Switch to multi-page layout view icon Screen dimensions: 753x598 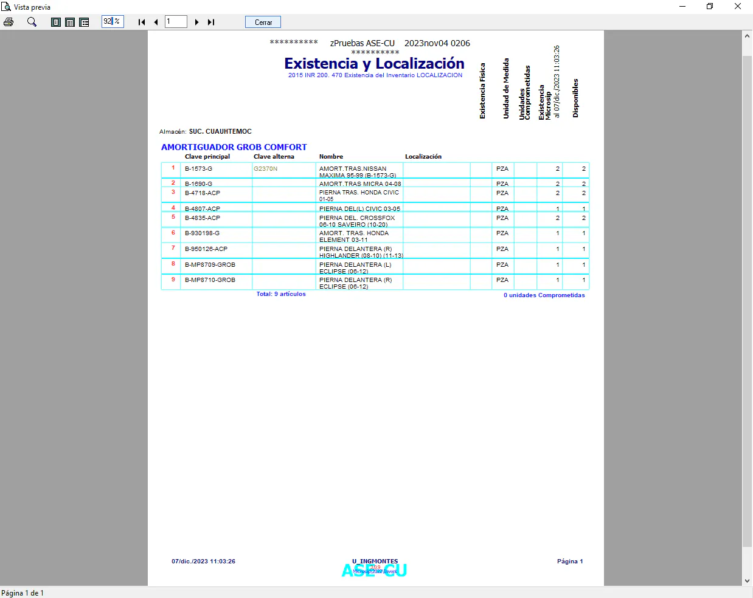click(x=85, y=22)
